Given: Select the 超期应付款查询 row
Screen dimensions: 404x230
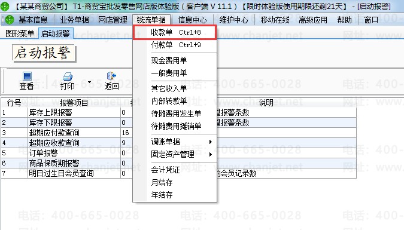Looking at the screenshot, I should pyautogui.click(x=178, y=133).
